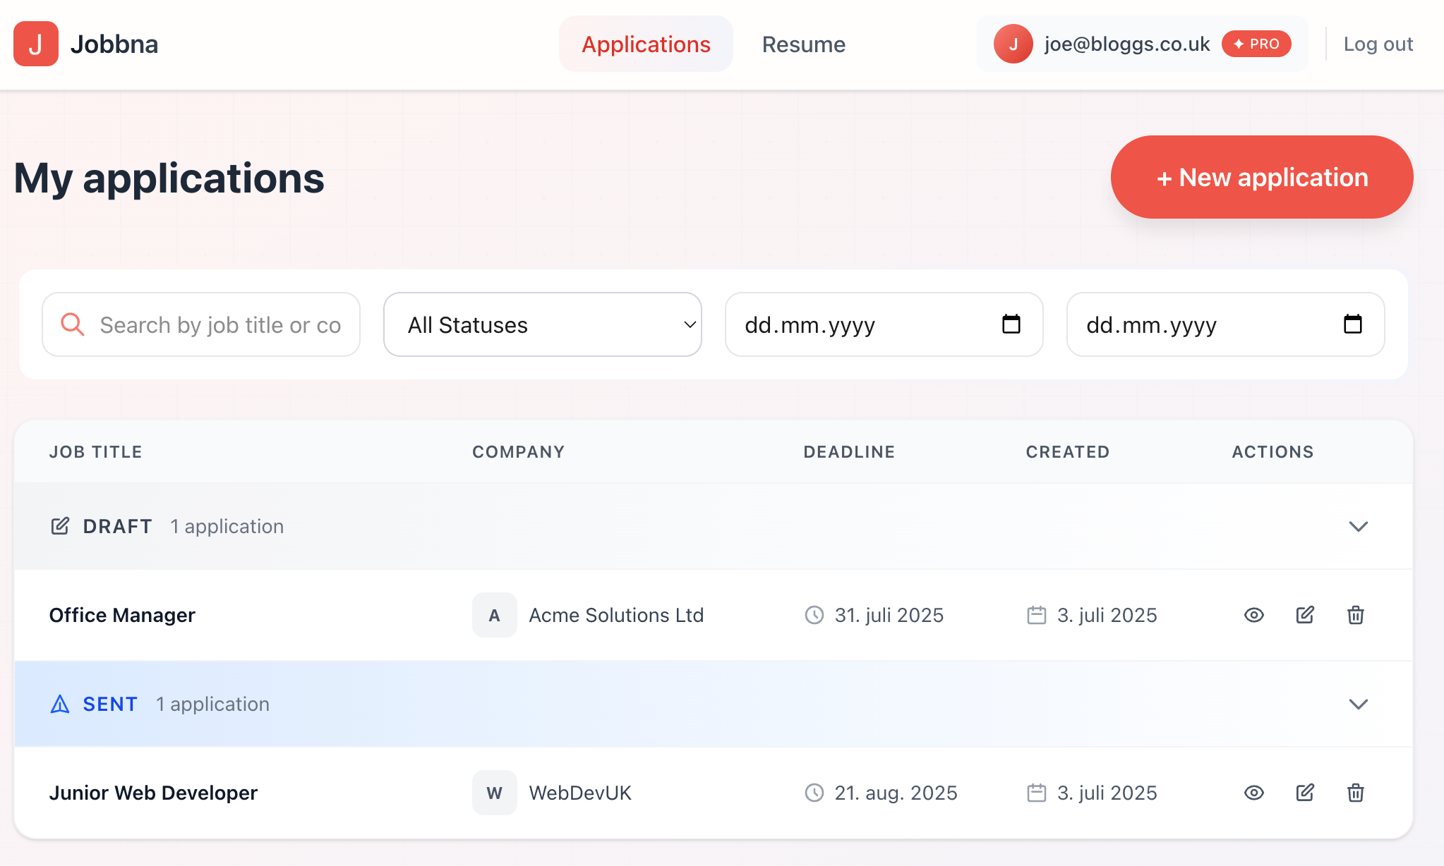Screen dimensions: 1444x866
Task: Switch to the Applications tab
Action: point(646,44)
